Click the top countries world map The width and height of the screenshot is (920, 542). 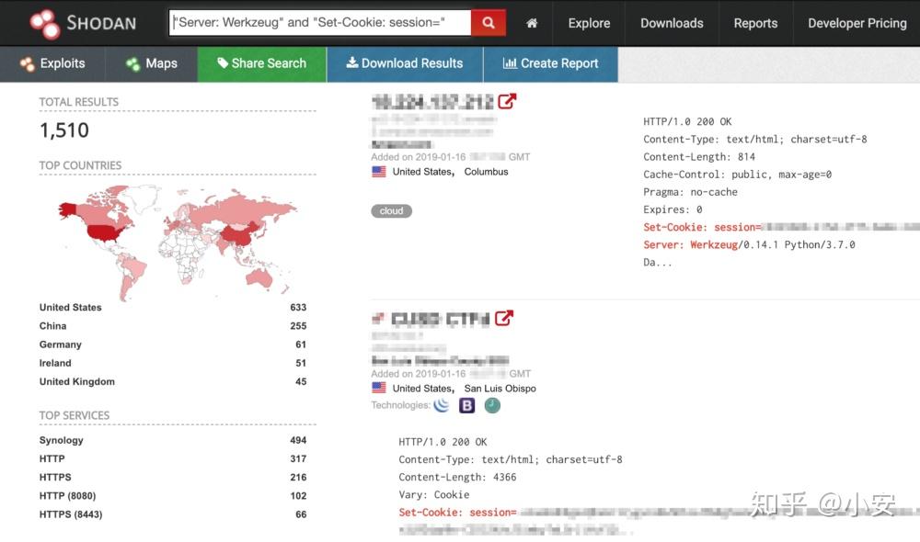click(178, 242)
